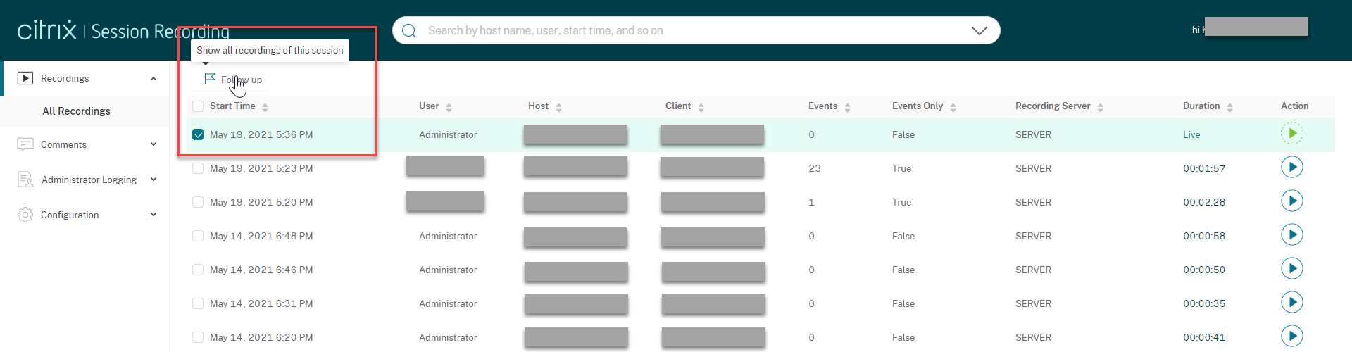Expand the Comments sidebar section
This screenshot has width=1352, height=352.
click(x=154, y=144)
